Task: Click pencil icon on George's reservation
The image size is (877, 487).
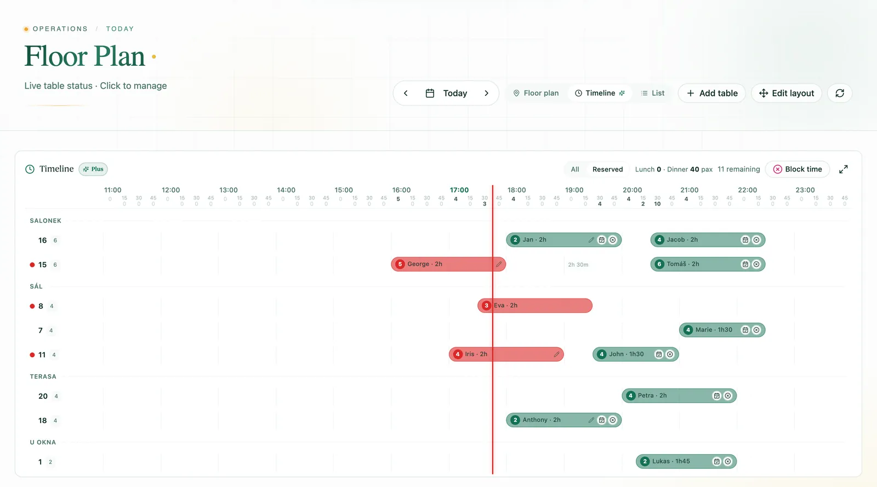Action: pos(499,264)
